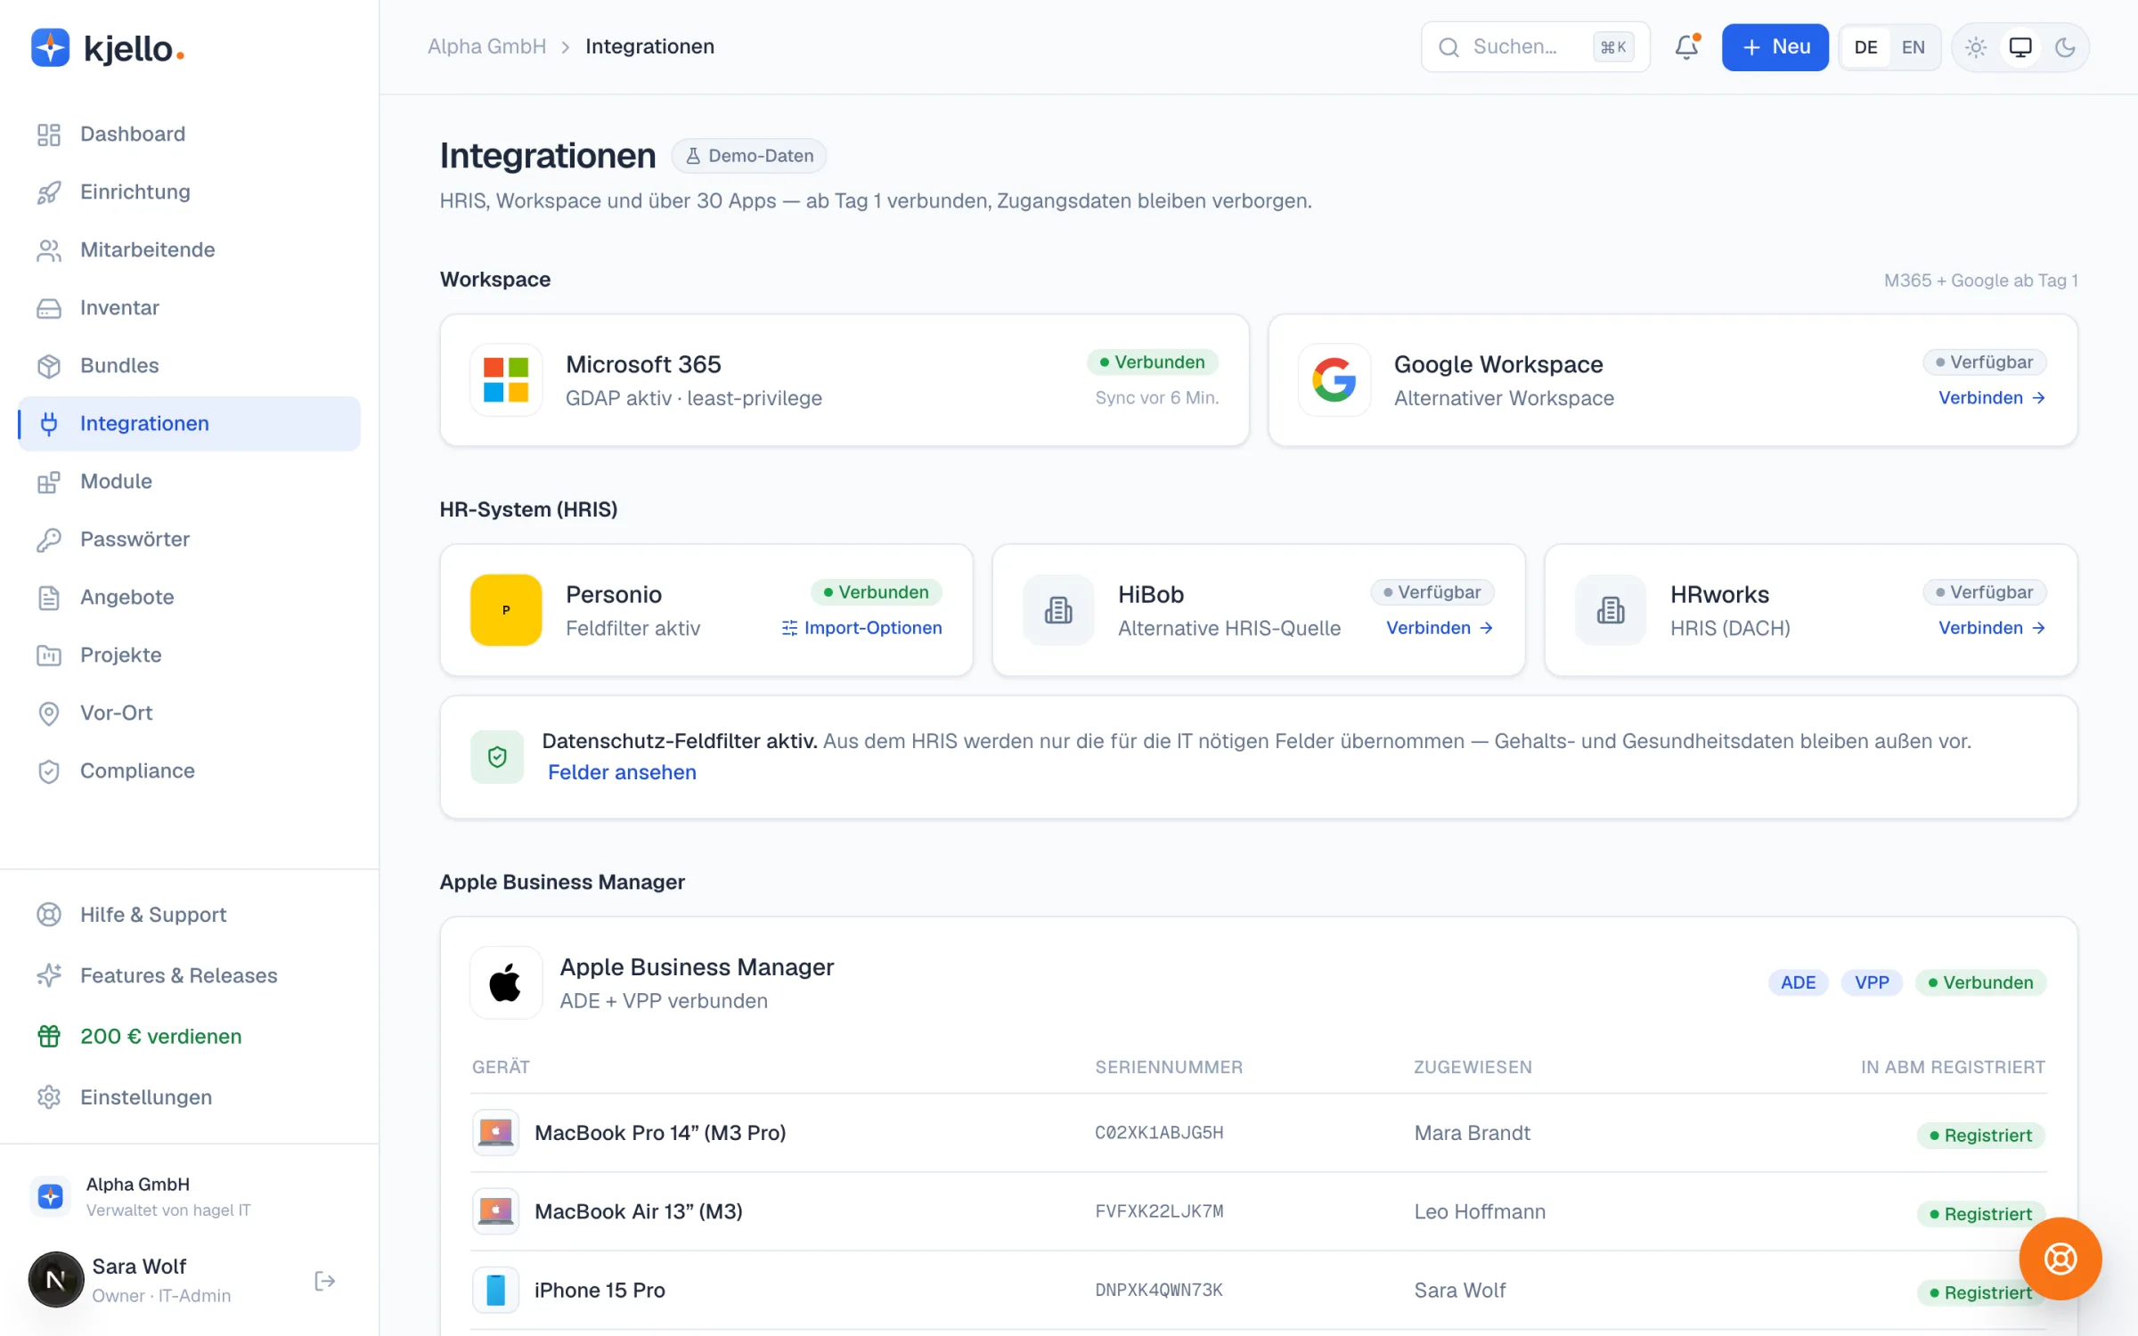
Task: Open Dashboard in the sidebar
Action: pyautogui.click(x=189, y=134)
